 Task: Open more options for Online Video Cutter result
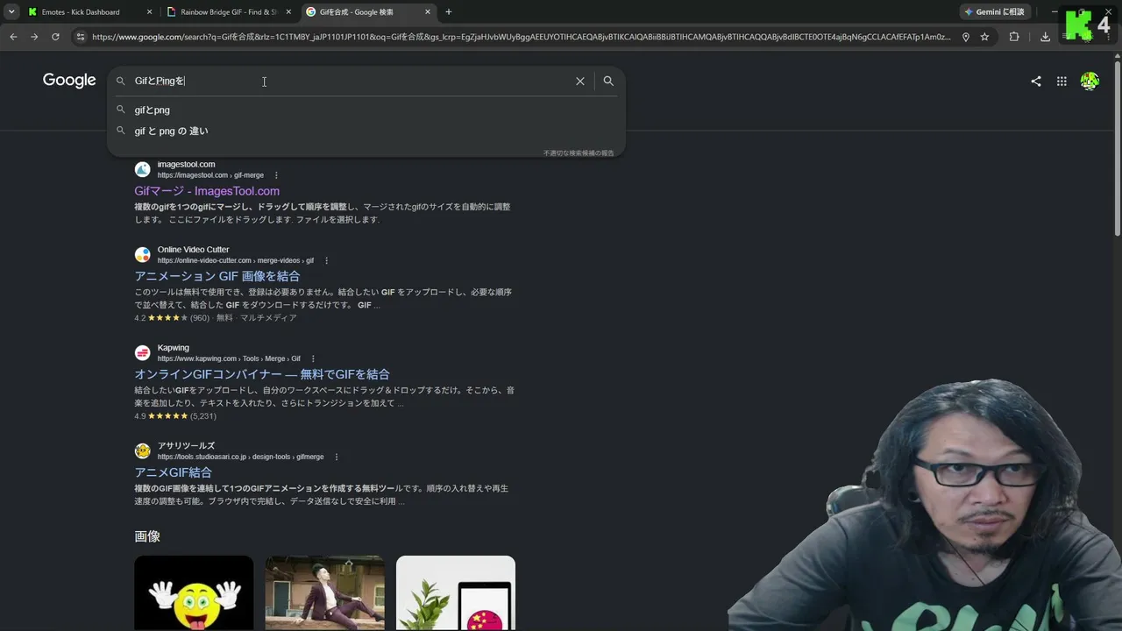(326, 261)
